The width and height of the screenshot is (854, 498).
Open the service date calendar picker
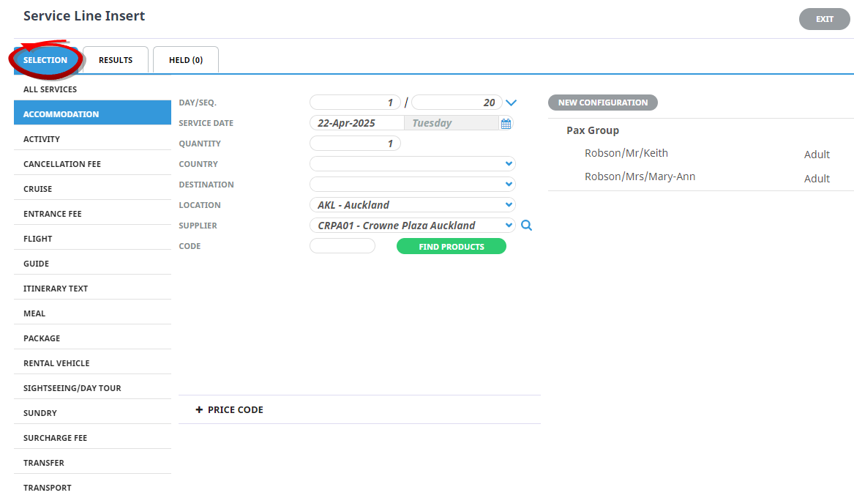tap(506, 124)
